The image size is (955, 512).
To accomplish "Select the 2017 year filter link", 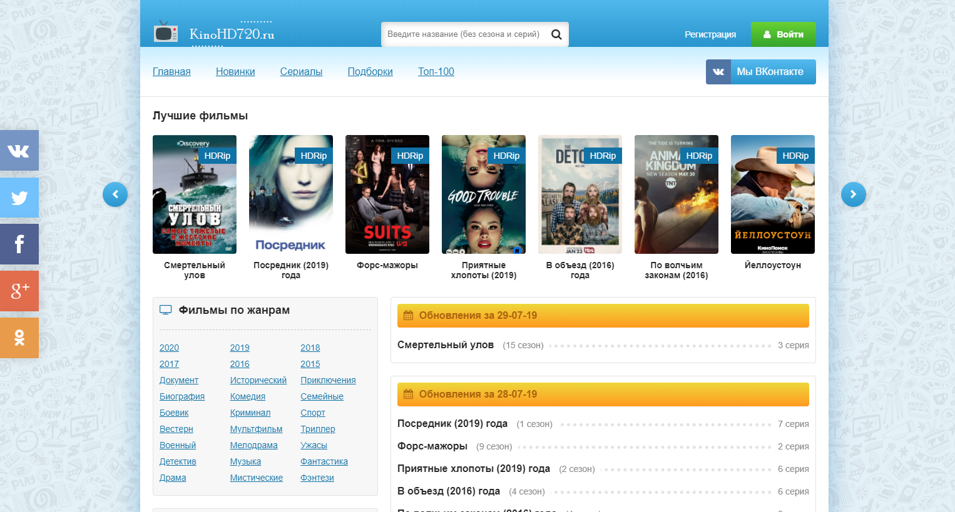I will click(x=169, y=364).
